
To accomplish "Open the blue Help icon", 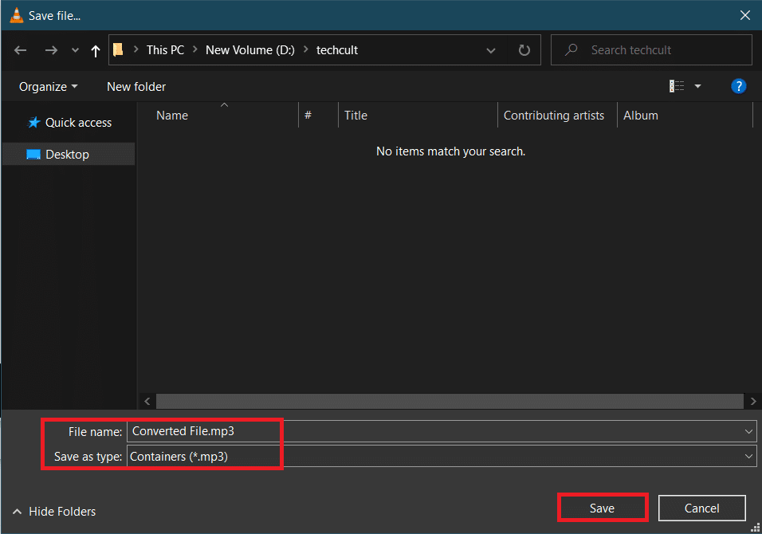I will pos(738,86).
